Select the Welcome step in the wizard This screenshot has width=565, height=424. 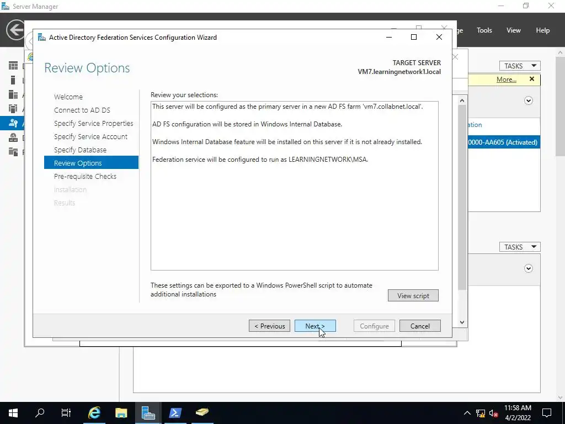tap(68, 97)
